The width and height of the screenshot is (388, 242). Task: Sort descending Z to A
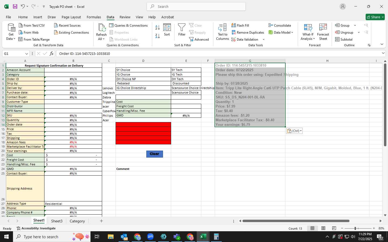[x=158, y=36]
